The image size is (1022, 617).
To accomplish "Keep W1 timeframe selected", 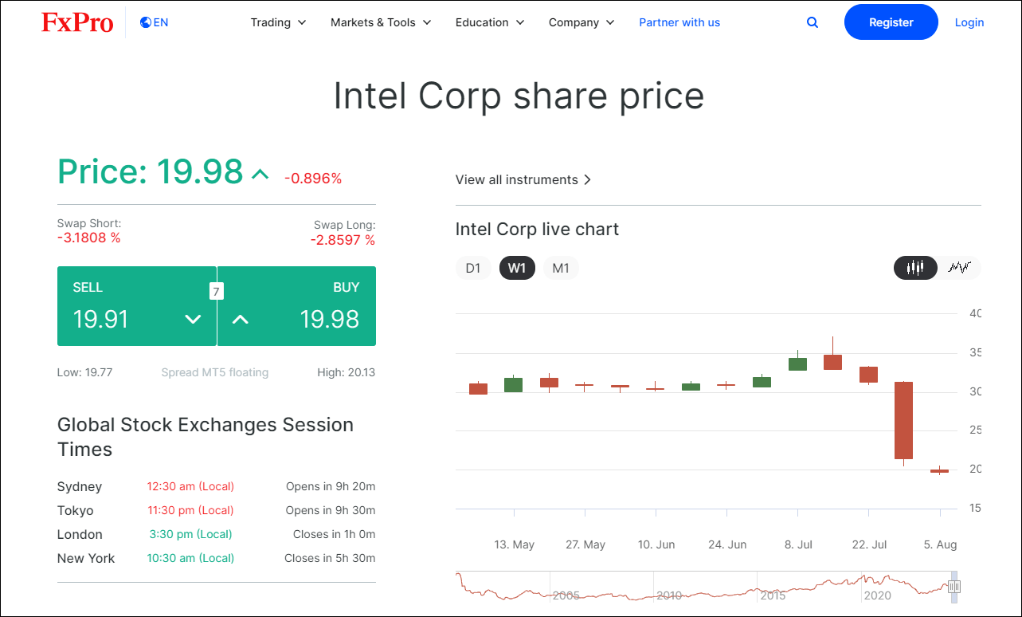I will [517, 268].
